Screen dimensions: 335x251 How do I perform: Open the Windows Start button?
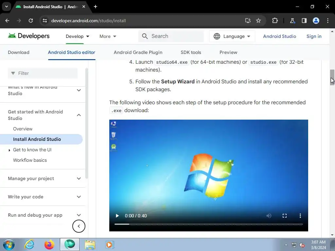tap(9, 244)
